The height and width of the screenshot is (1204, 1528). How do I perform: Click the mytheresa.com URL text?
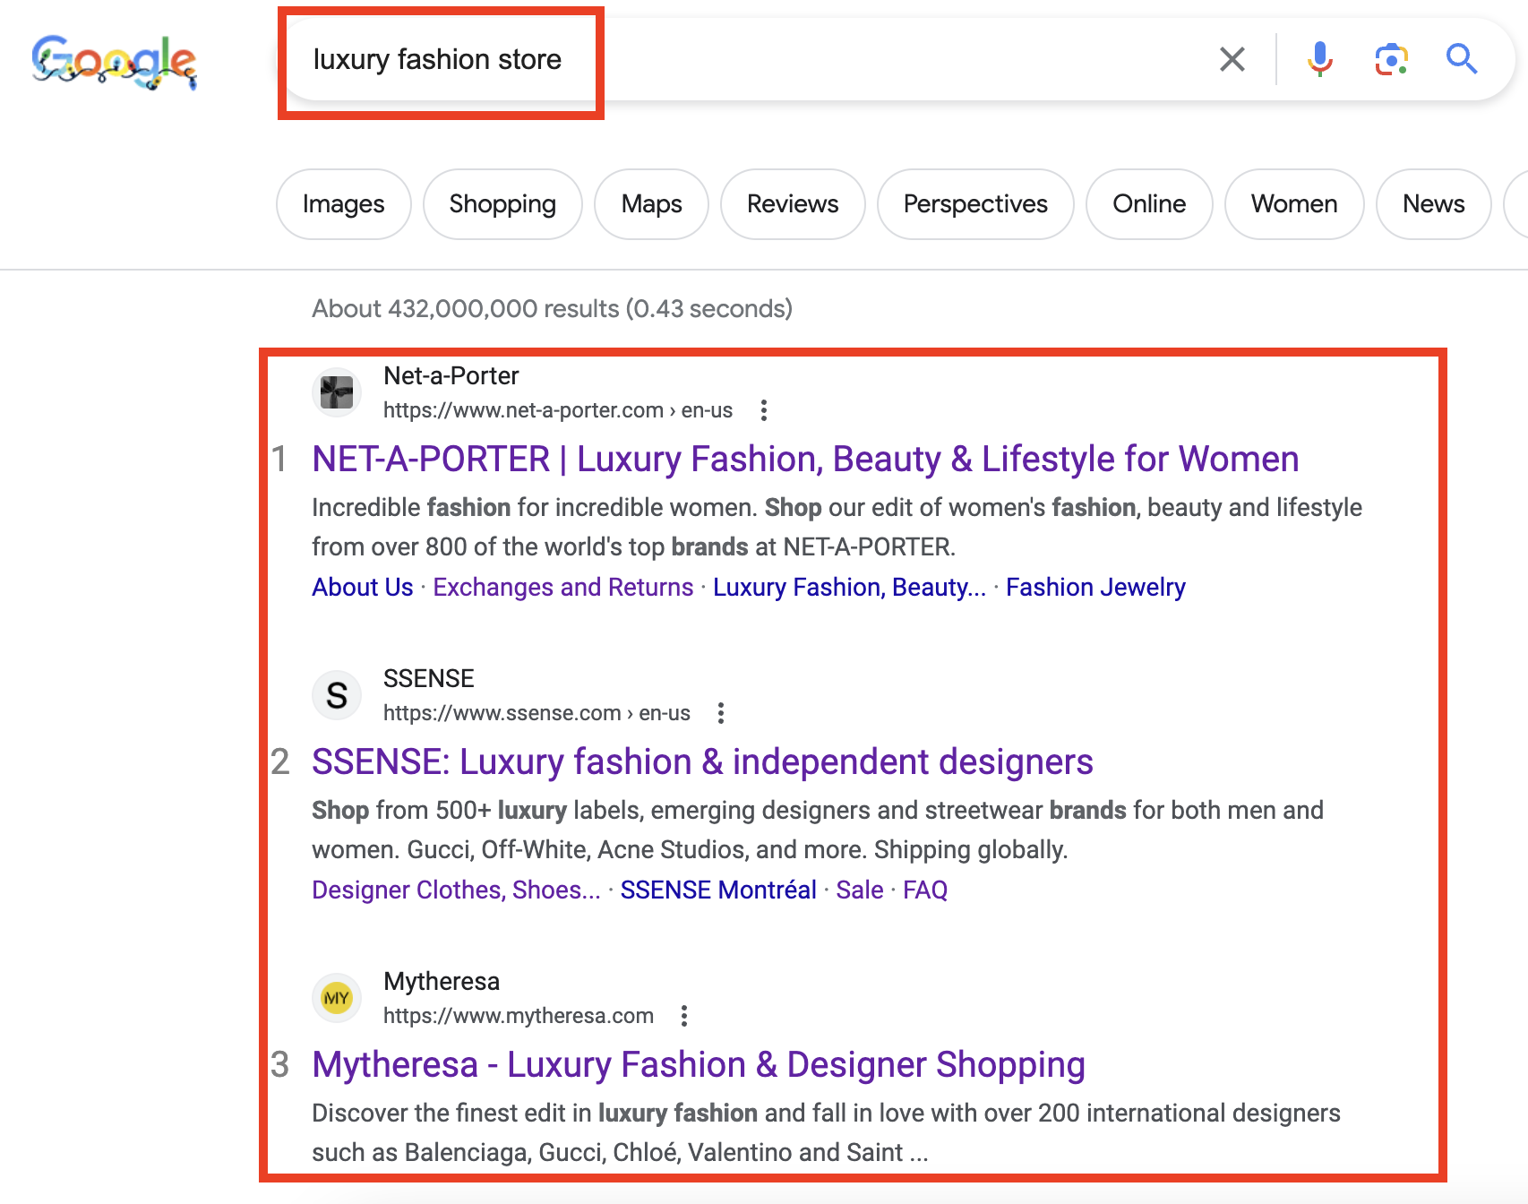pyautogui.click(x=519, y=1016)
